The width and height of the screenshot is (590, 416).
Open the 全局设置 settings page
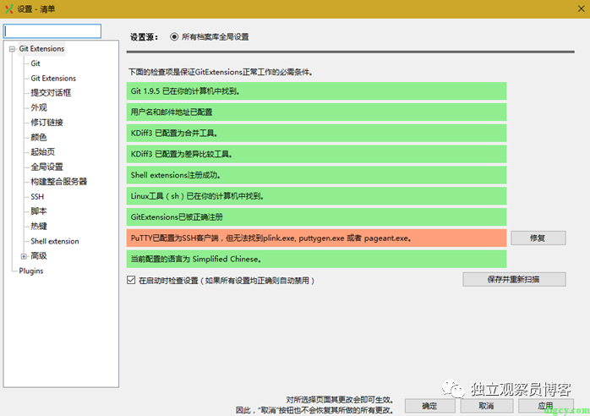pos(46,167)
